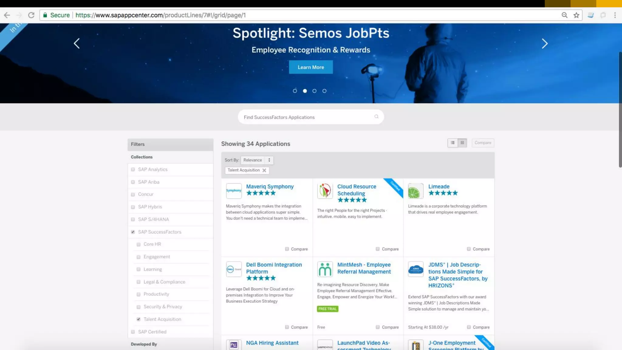Select the first carousel slide dot

(x=295, y=91)
